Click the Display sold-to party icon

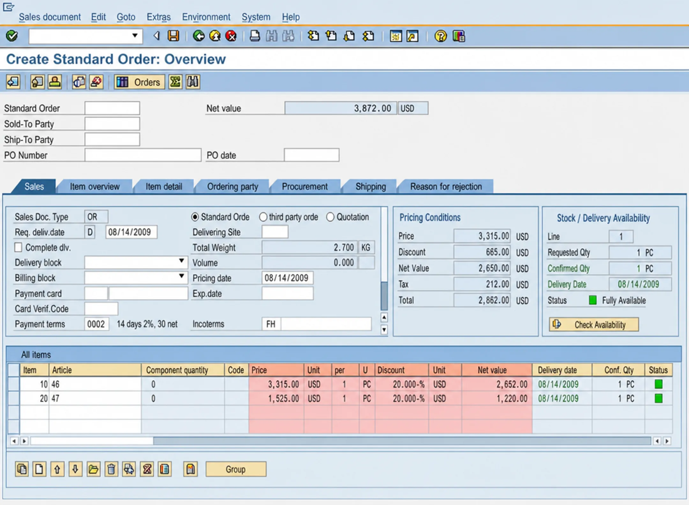click(55, 82)
